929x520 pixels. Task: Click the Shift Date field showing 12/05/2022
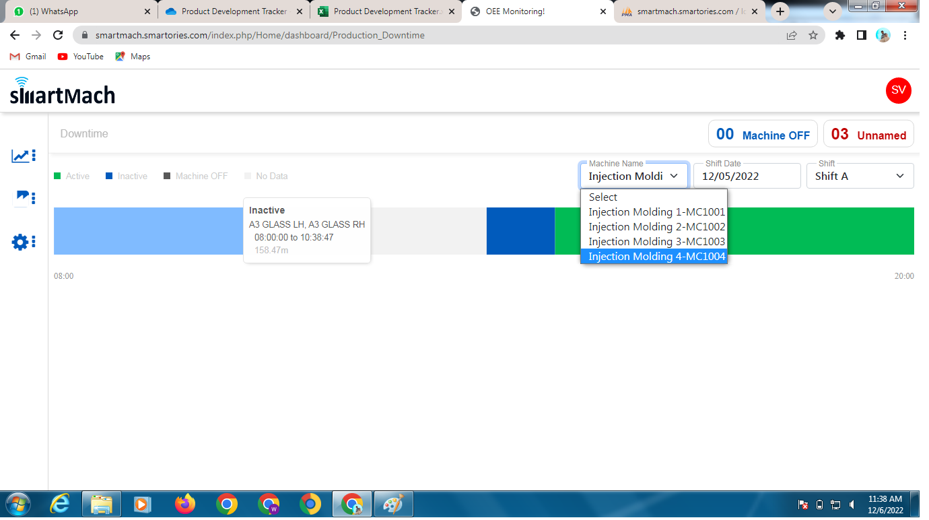tap(747, 176)
